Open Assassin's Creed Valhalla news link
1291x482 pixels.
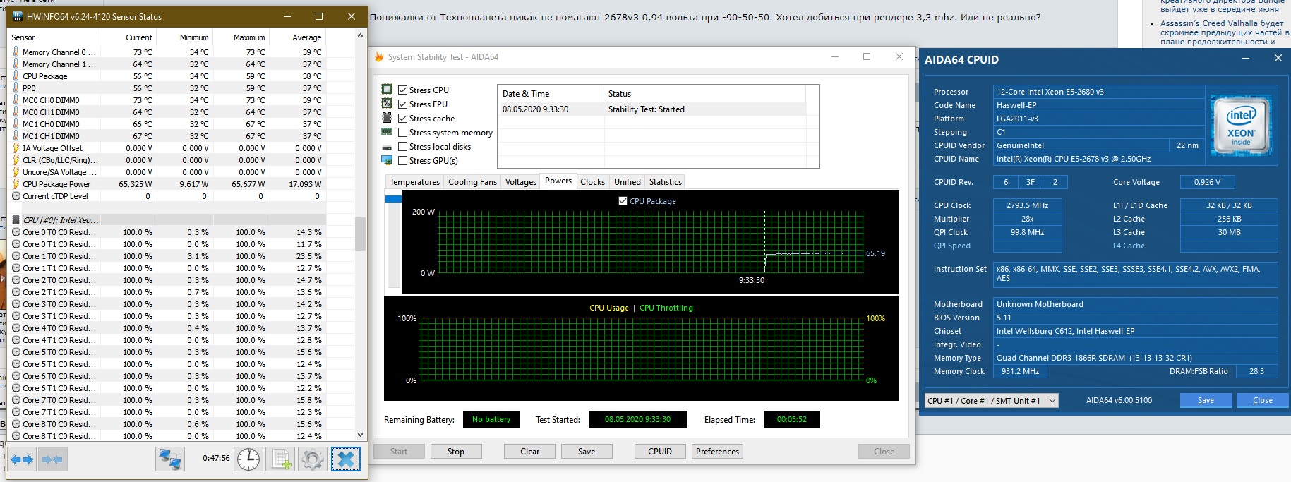1225,32
